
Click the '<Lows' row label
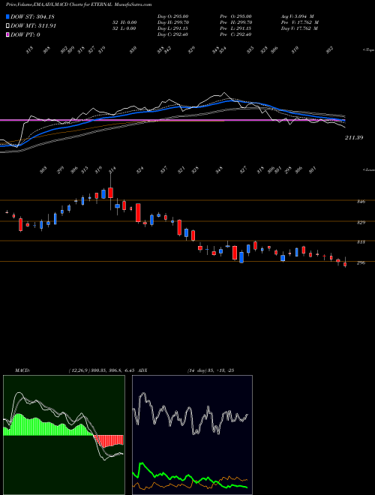[368, 169]
